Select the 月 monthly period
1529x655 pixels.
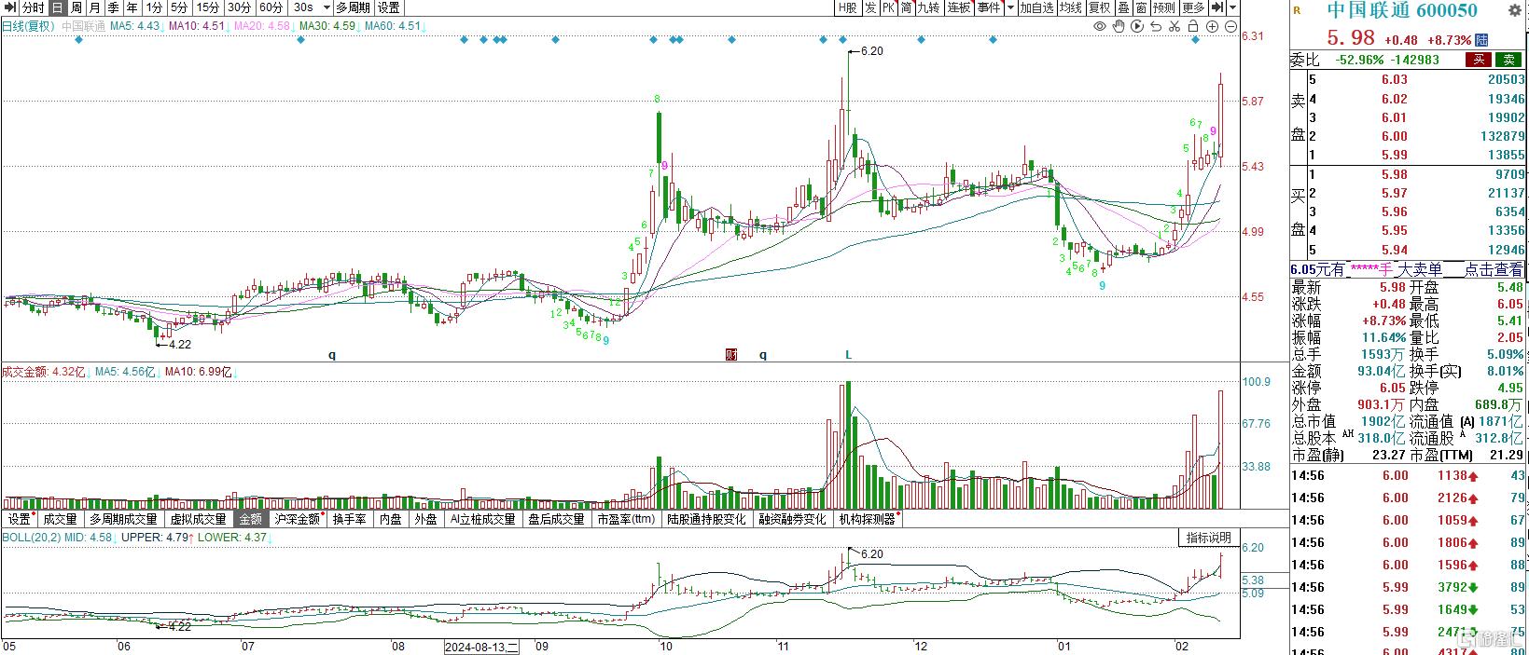pyautogui.click(x=94, y=7)
